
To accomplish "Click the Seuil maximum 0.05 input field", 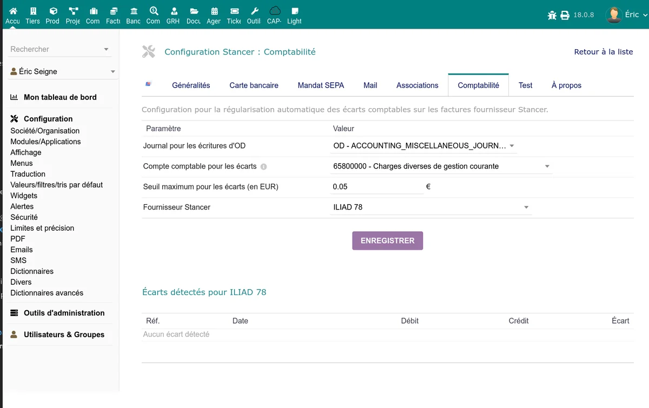I will [x=377, y=186].
